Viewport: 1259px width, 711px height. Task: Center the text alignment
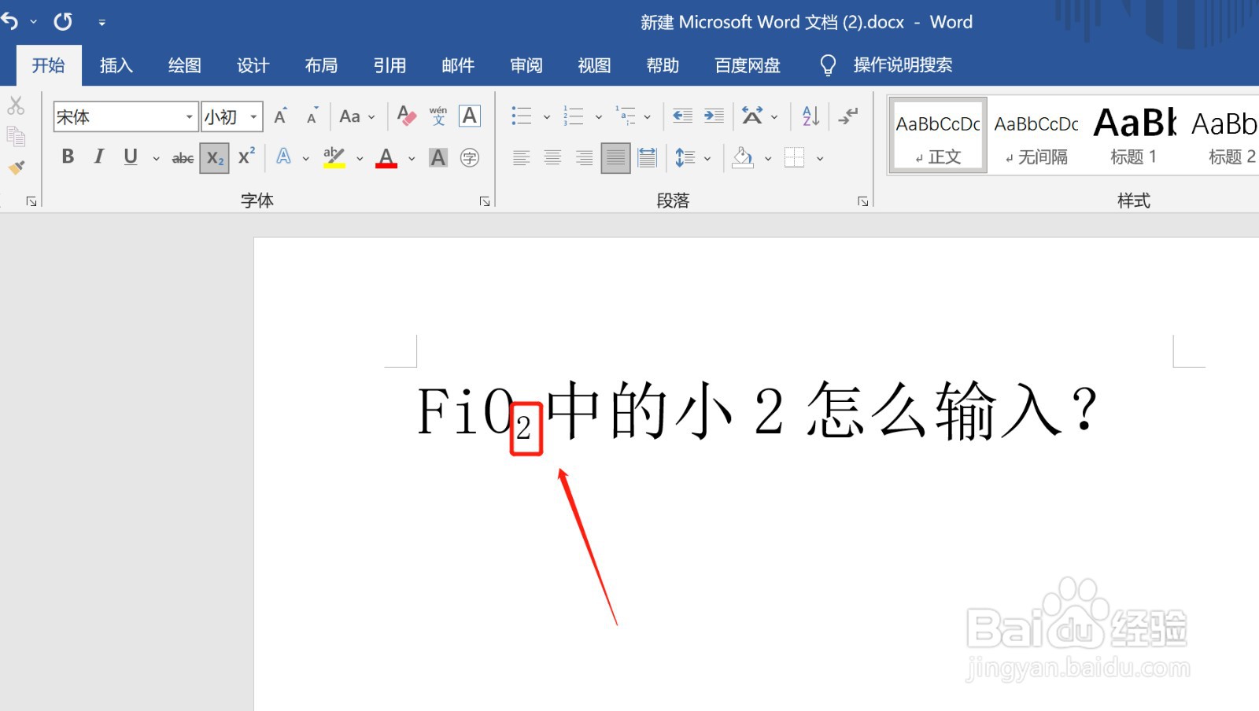click(552, 158)
